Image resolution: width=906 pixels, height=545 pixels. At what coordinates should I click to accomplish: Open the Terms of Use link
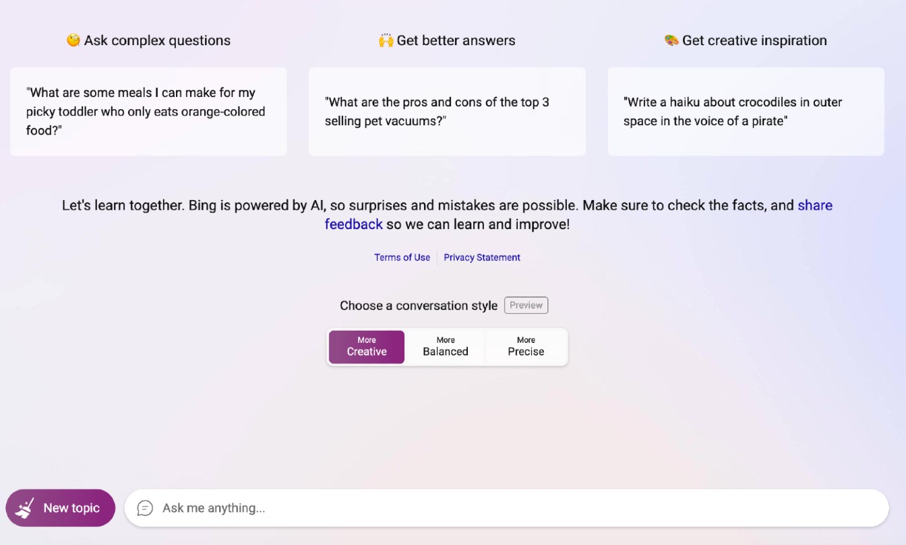pyautogui.click(x=402, y=257)
